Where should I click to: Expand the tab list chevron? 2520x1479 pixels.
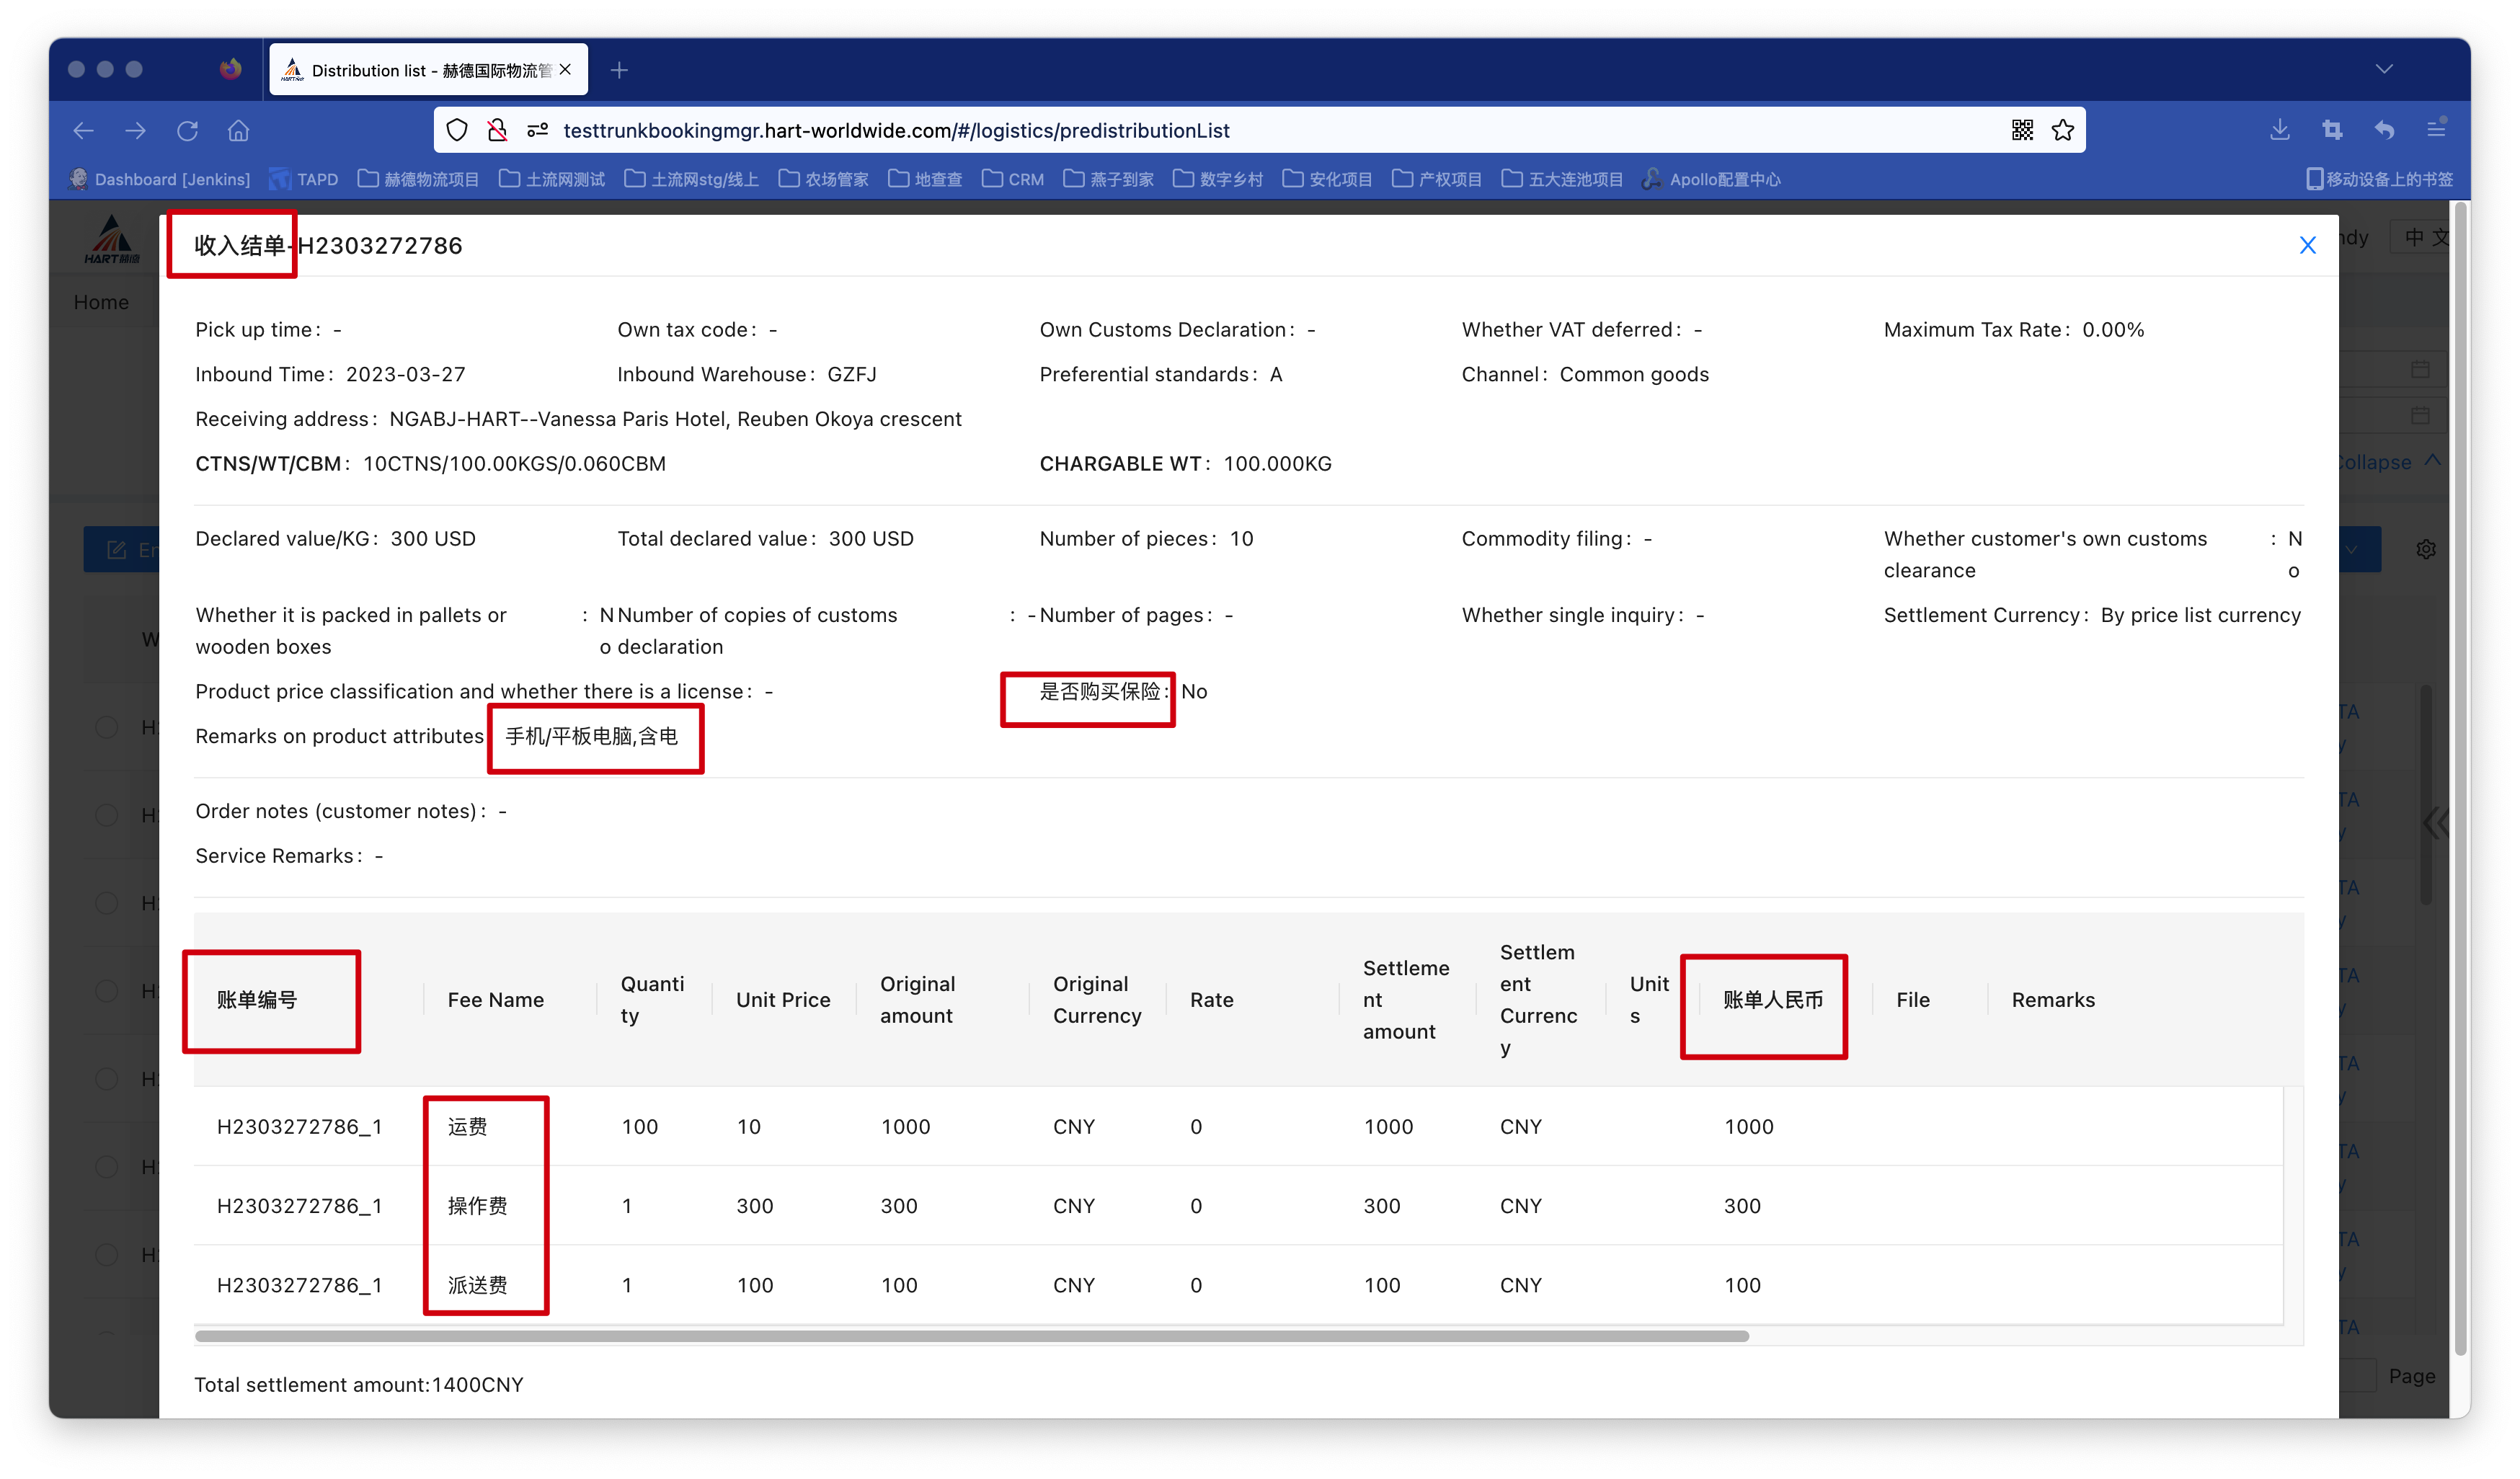click(x=2384, y=69)
